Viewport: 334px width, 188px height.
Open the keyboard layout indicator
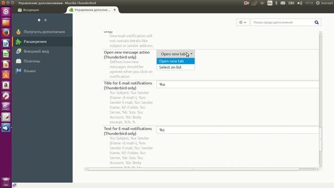click(270, 3)
